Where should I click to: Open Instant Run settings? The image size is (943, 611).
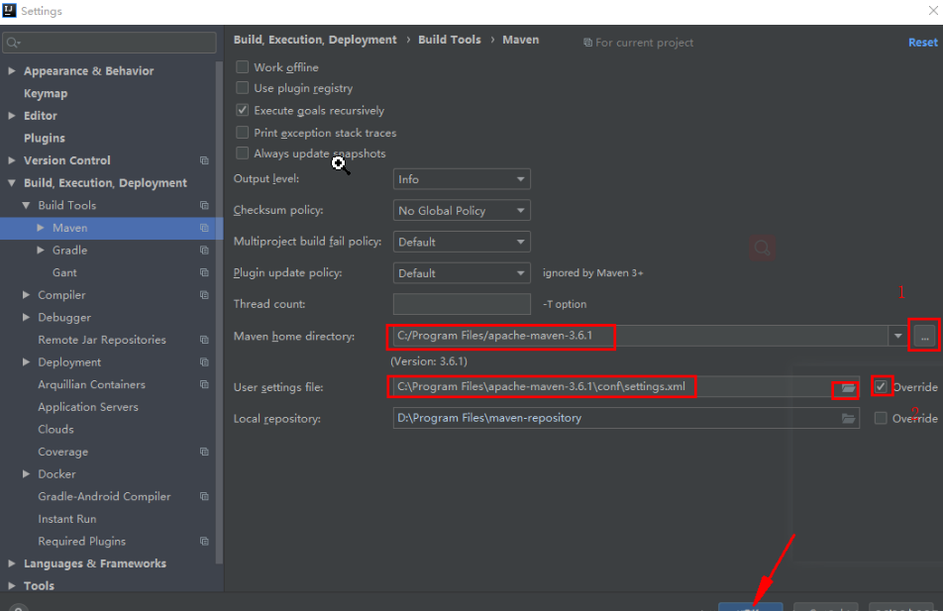coord(66,519)
